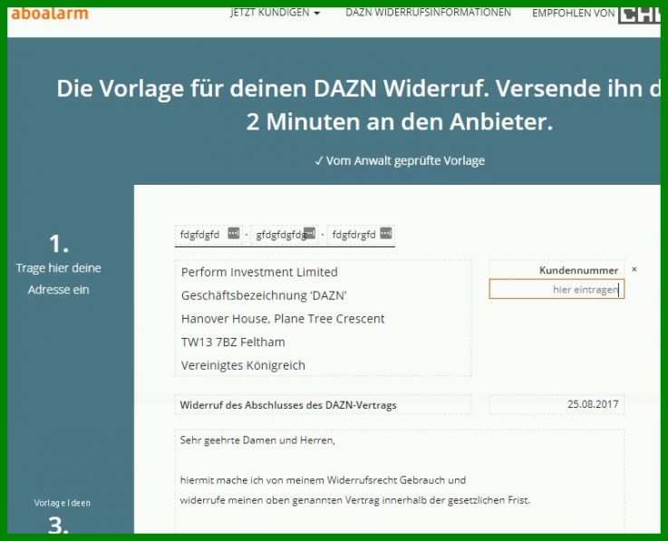Select the fdgfdrgfd sender city field

pyautogui.click(x=361, y=235)
